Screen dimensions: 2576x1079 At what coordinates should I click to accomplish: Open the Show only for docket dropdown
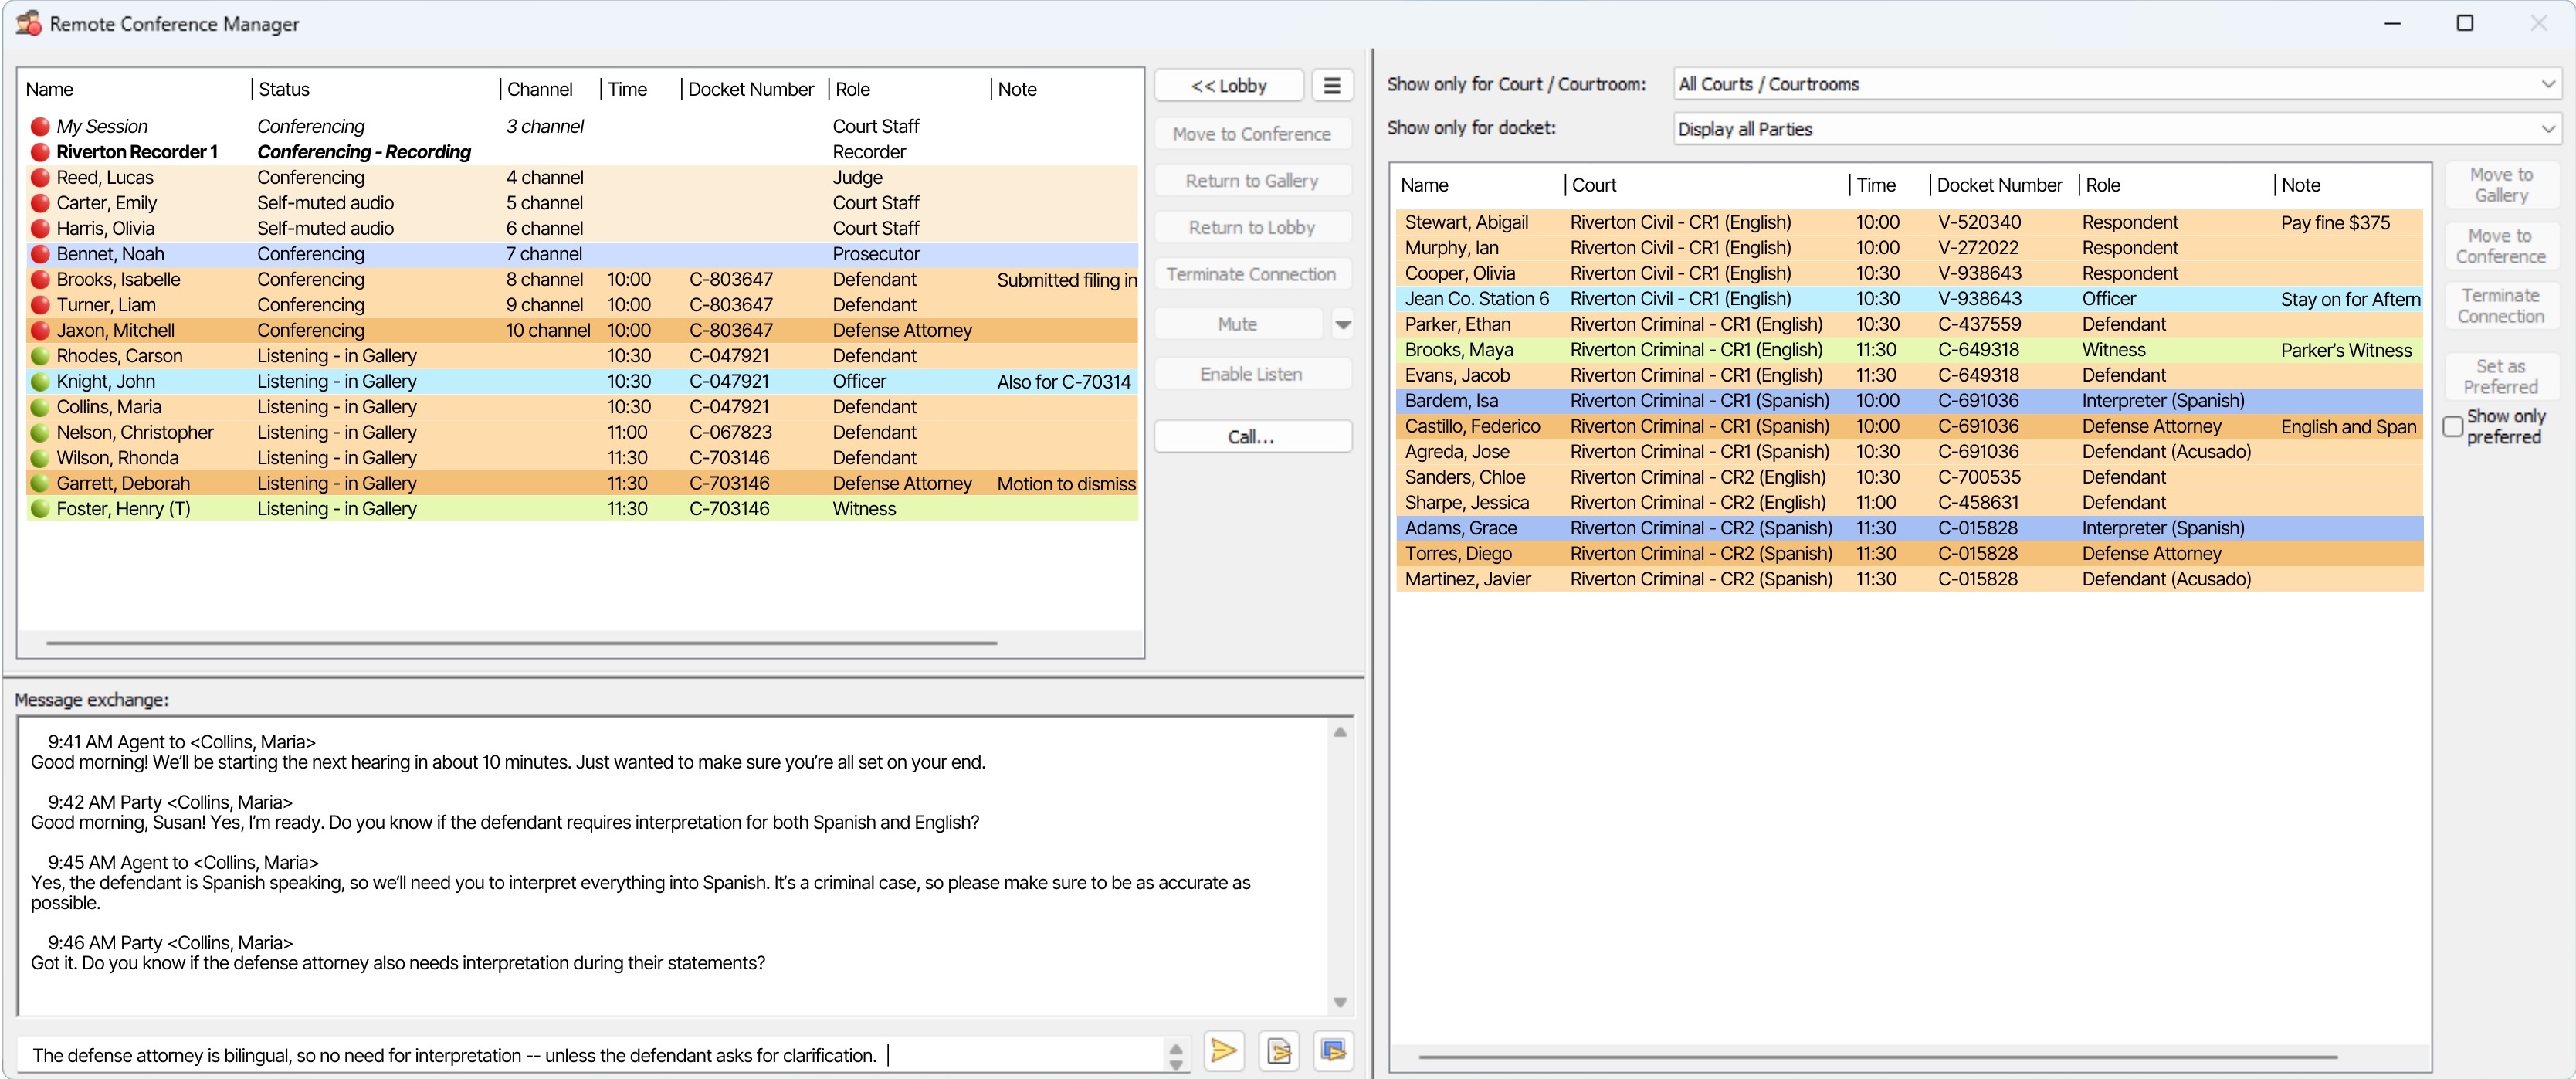2117,129
